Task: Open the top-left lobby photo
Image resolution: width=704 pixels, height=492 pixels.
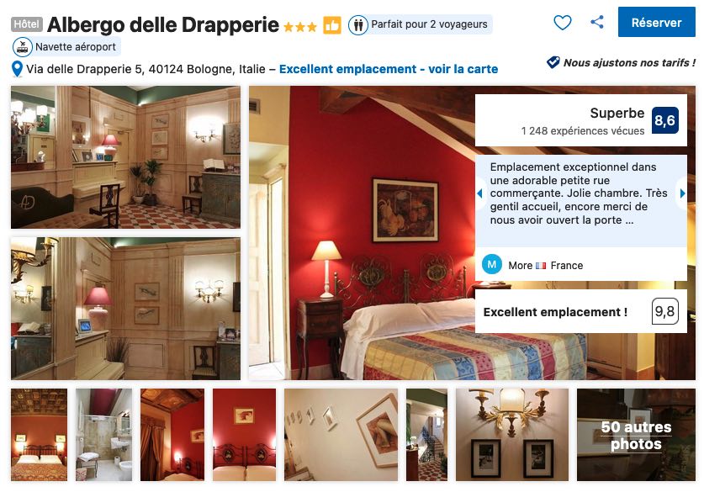Action: [125, 157]
